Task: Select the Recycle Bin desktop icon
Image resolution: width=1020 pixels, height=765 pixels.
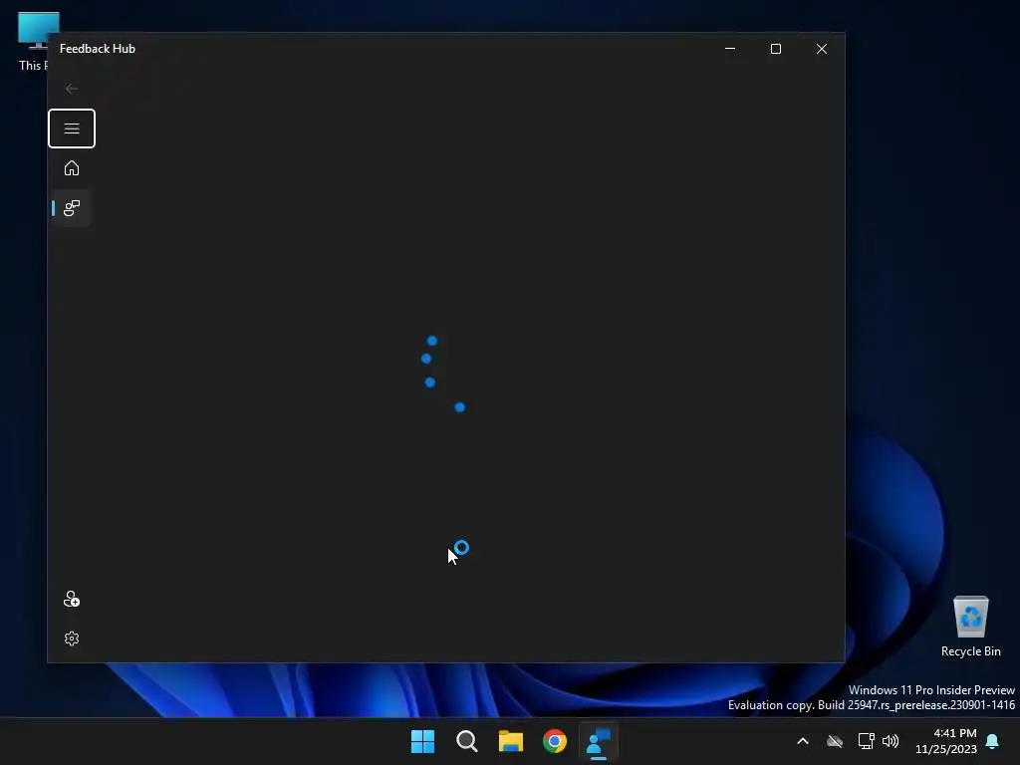Action: tap(970, 627)
